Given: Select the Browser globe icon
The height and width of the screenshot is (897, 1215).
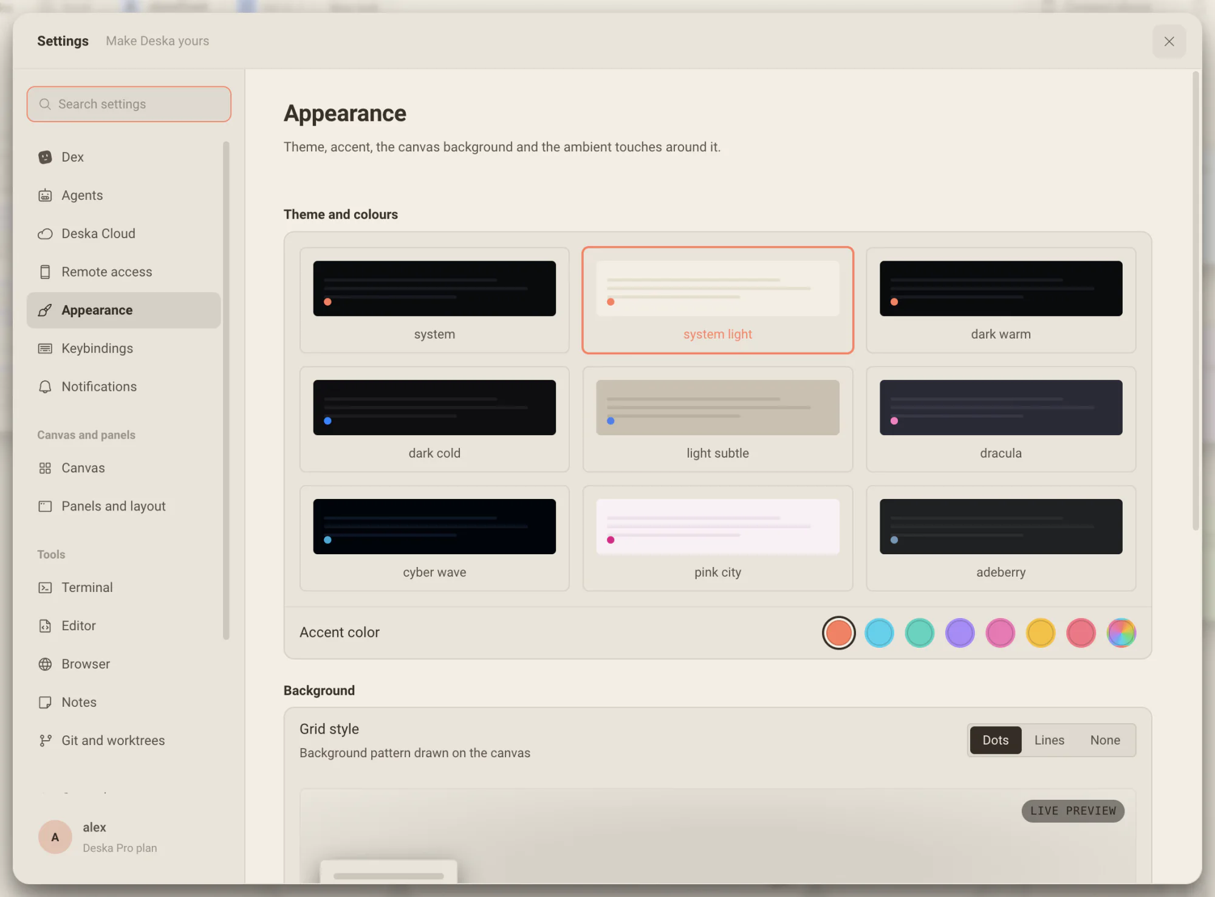Looking at the screenshot, I should click(45, 664).
